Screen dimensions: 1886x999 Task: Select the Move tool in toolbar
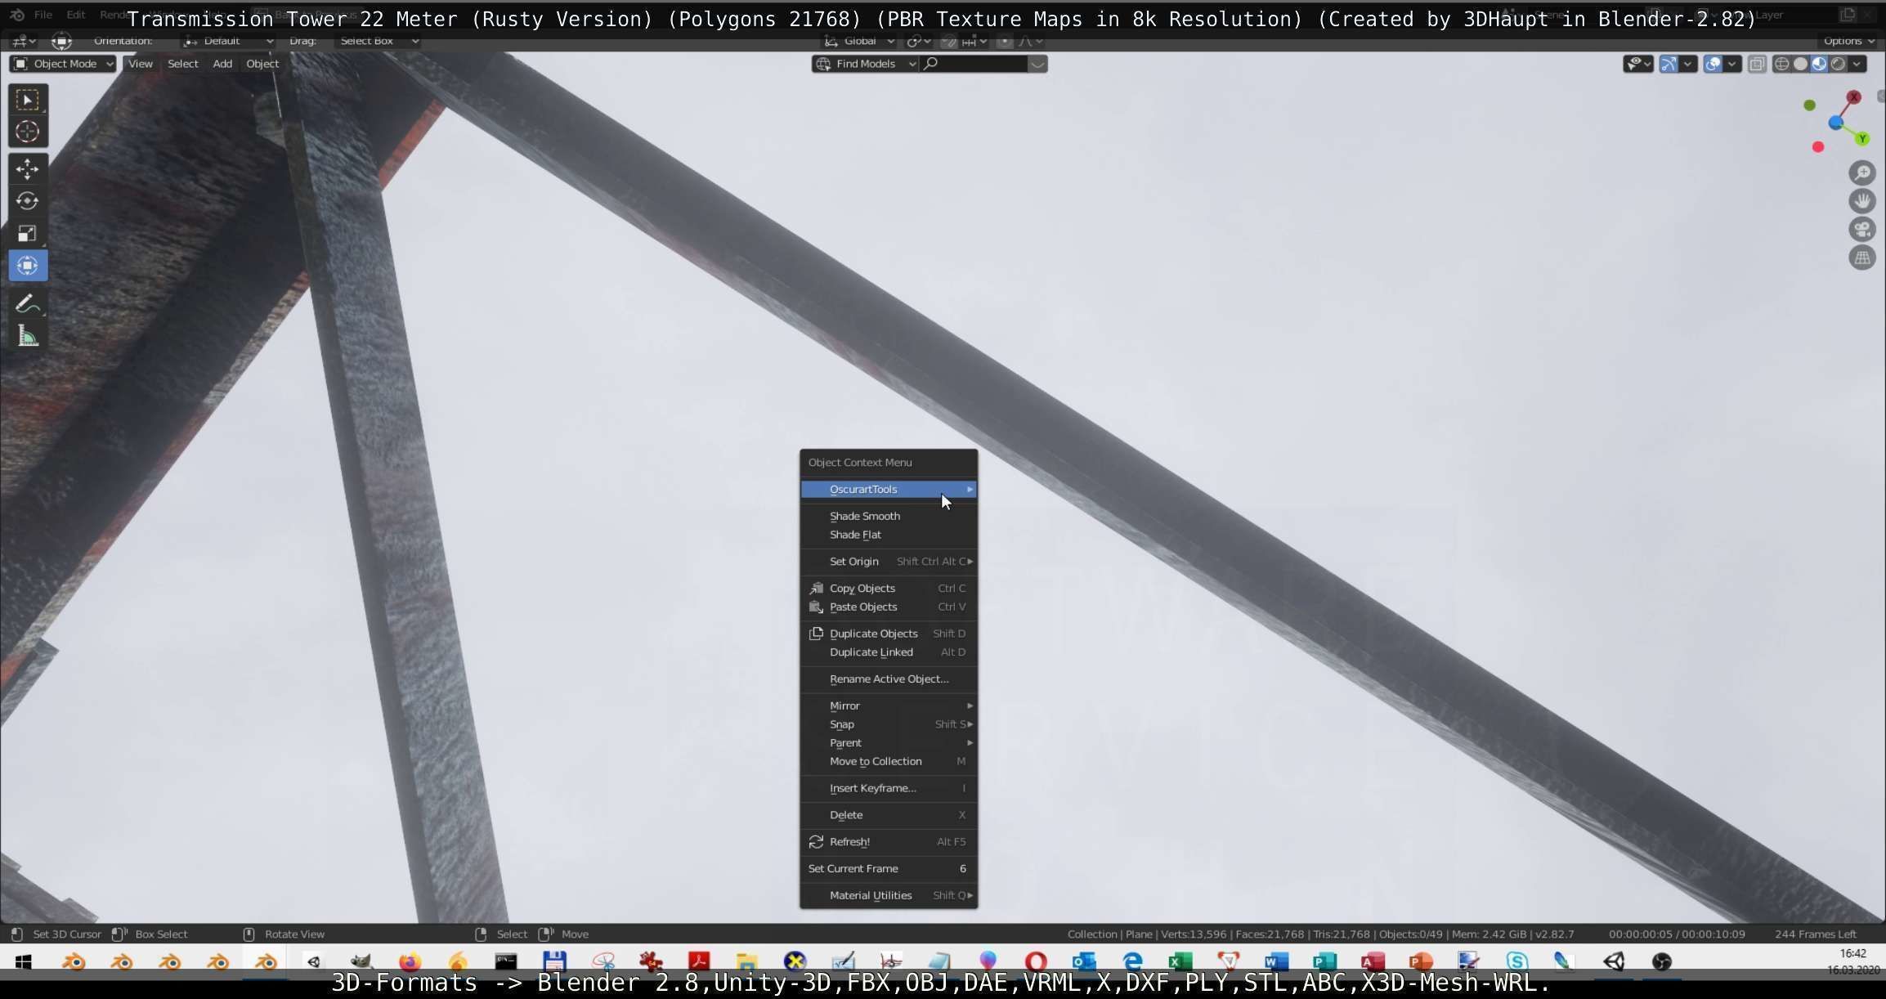click(27, 169)
